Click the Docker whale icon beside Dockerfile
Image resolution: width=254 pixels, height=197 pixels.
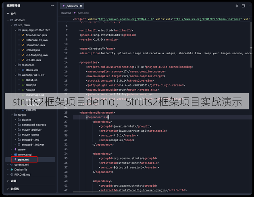point(12,170)
